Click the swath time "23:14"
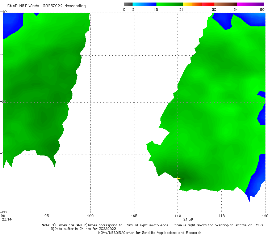The image size is (268, 235). (7, 219)
